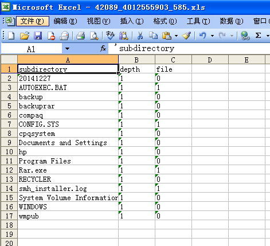Click the Format Painter brush icon
This screenshot has width=270, height=246.
[x=186, y=36]
